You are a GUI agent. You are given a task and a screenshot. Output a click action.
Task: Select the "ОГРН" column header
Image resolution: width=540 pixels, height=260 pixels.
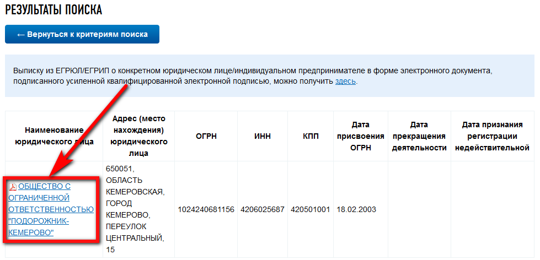click(x=206, y=136)
